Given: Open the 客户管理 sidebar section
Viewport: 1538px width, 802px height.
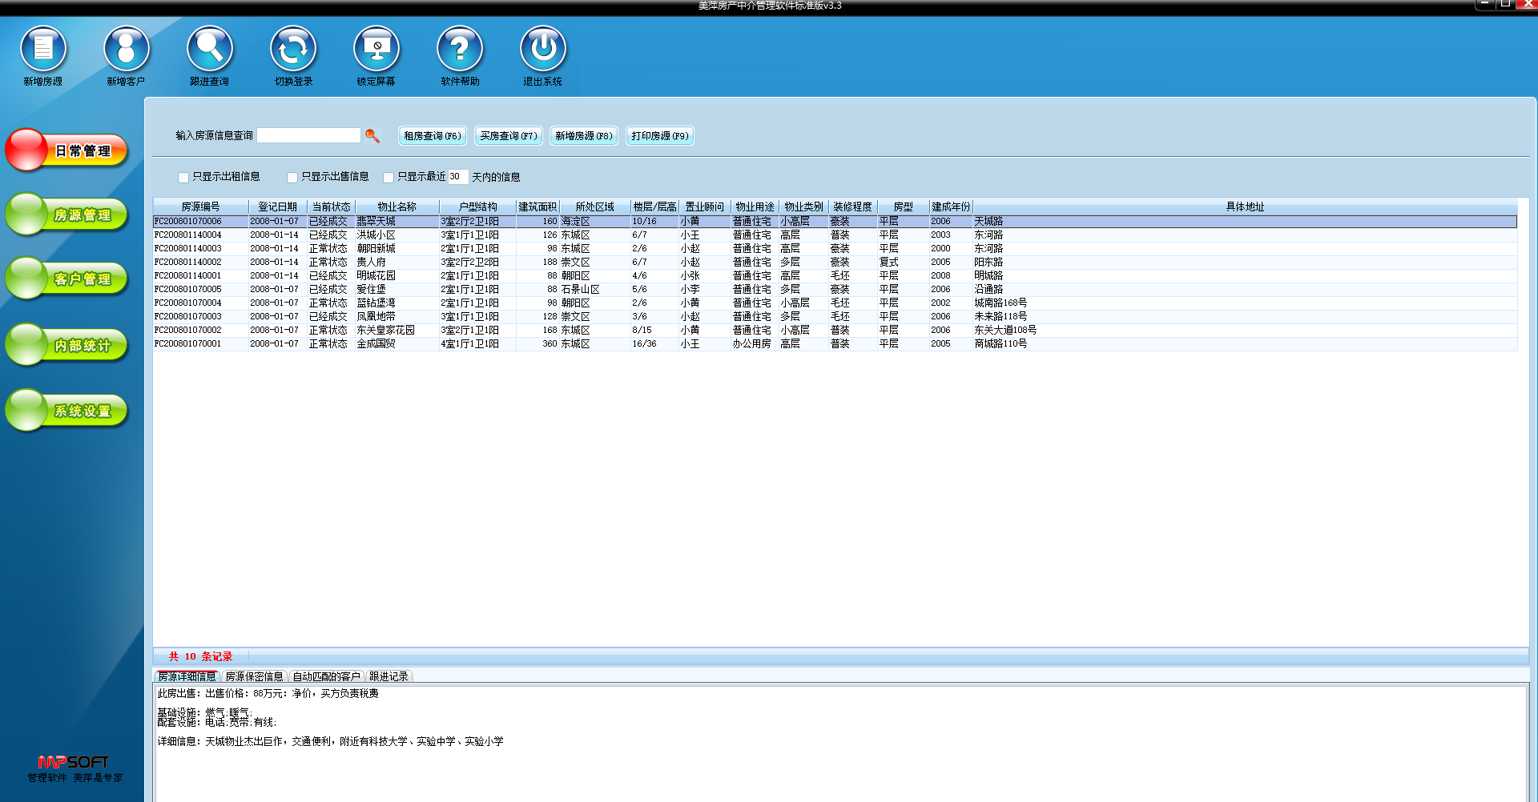Looking at the screenshot, I should pyautogui.click(x=67, y=279).
